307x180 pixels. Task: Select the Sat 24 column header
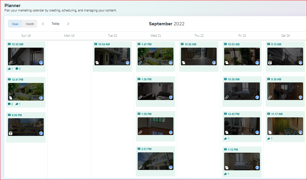(285, 36)
